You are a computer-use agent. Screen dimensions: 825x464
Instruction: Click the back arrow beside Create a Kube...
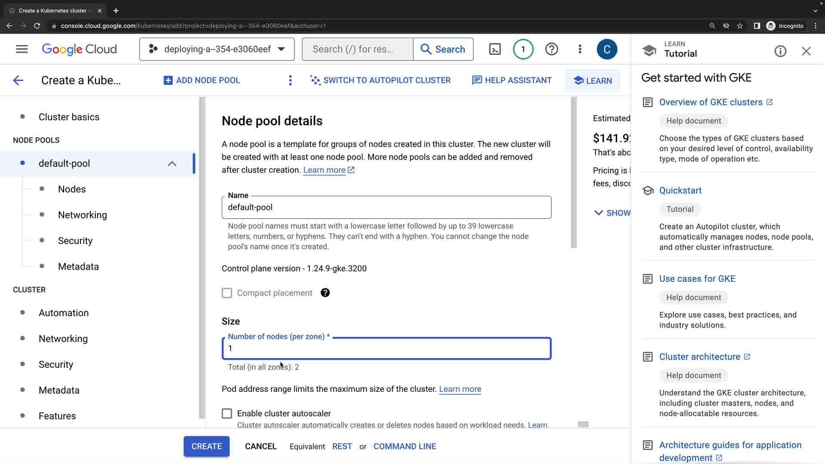pos(18,80)
